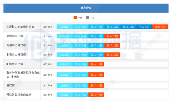Click 临床一期 stage for 套细胞淋巴瘤
The image size is (172, 102).
click(96, 36)
